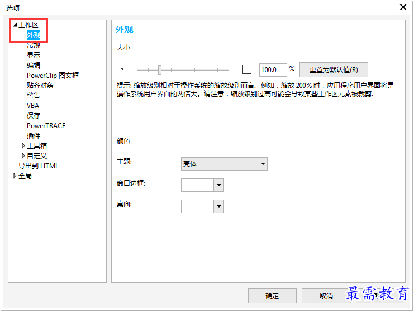Open the 保存 settings page

34,115
